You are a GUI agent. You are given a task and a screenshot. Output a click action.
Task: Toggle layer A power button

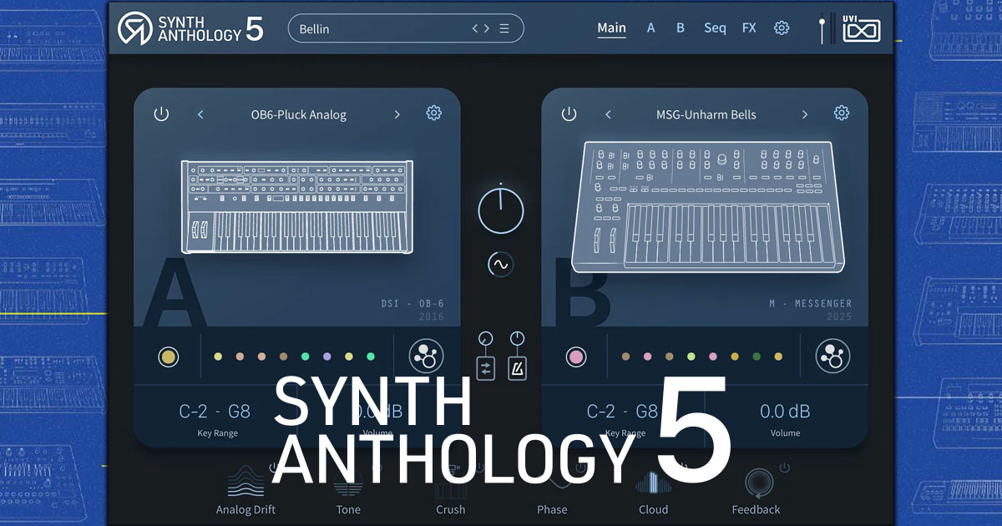click(161, 114)
